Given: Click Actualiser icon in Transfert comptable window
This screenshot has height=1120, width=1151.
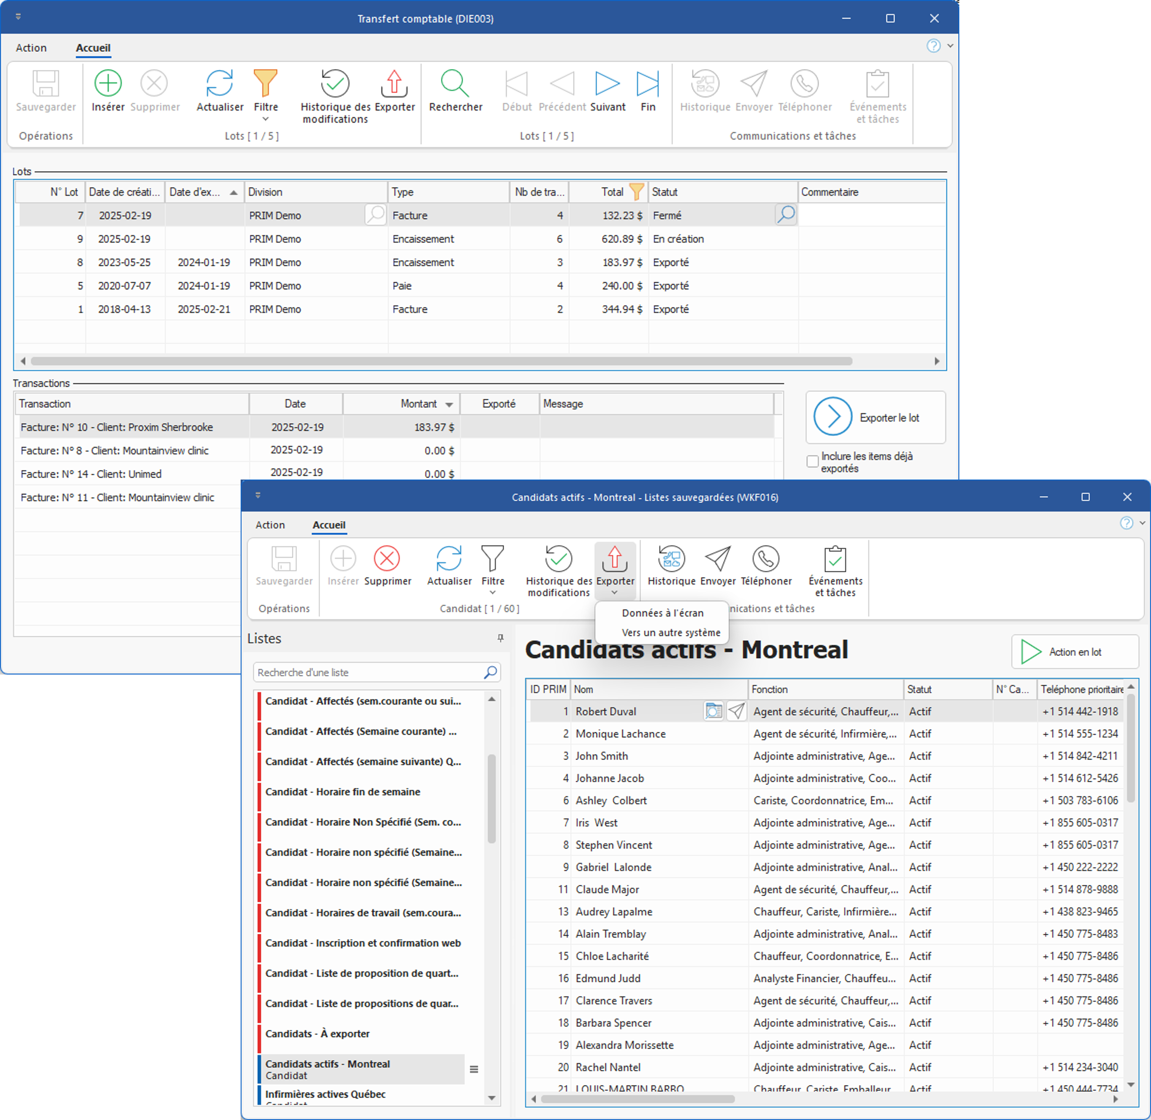Looking at the screenshot, I should pos(219,83).
